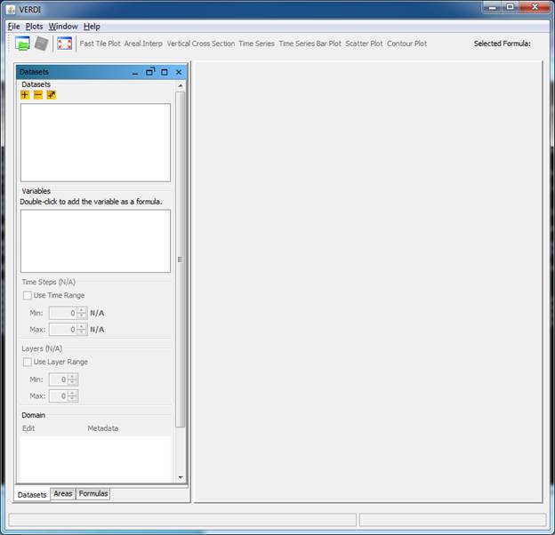Click the Layers Max value field
Image resolution: width=555 pixels, height=535 pixels.
59,395
